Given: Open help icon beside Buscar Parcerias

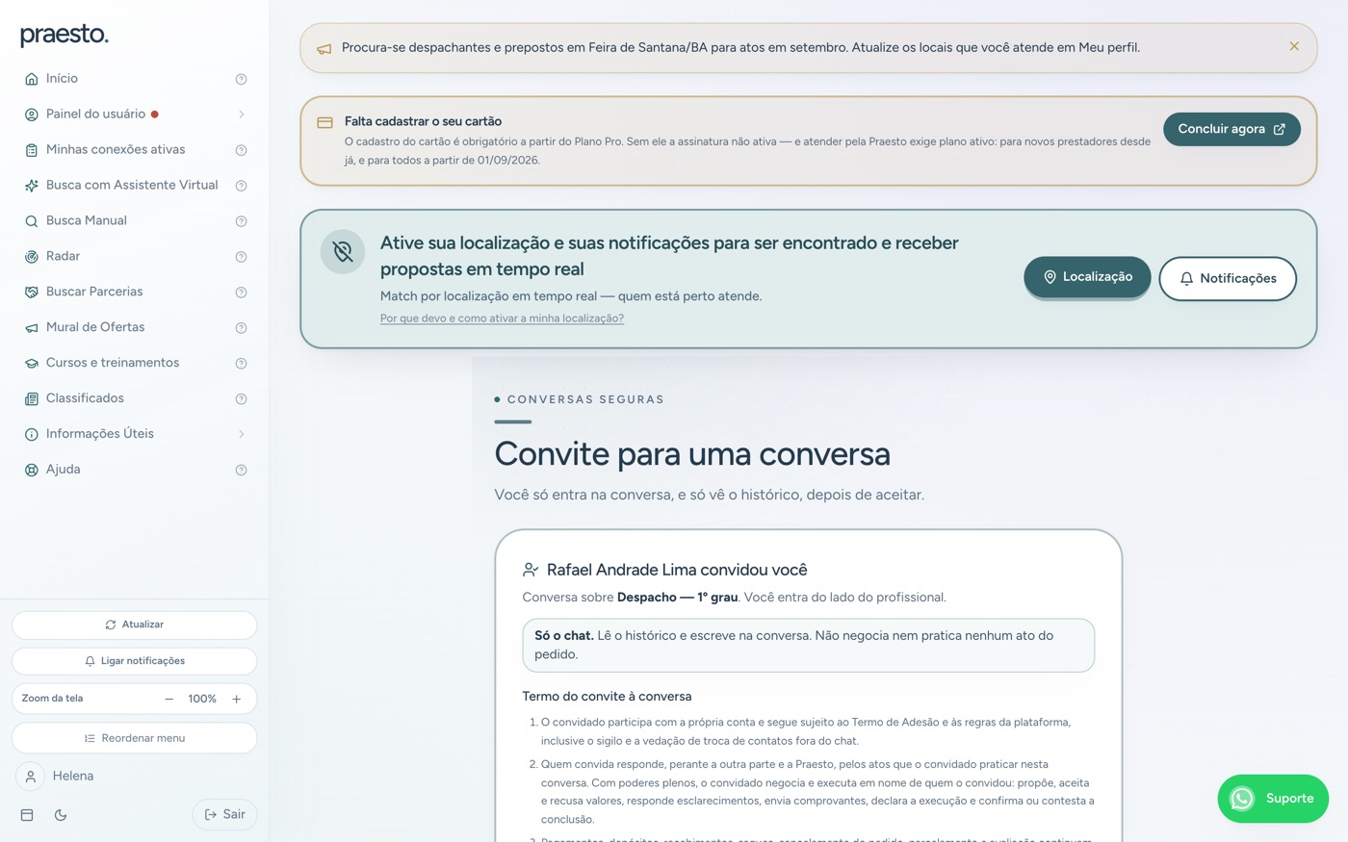Looking at the screenshot, I should tap(241, 293).
